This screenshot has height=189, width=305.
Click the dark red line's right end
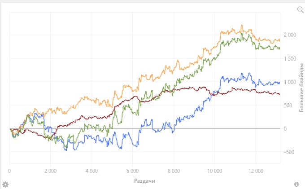click(x=279, y=94)
